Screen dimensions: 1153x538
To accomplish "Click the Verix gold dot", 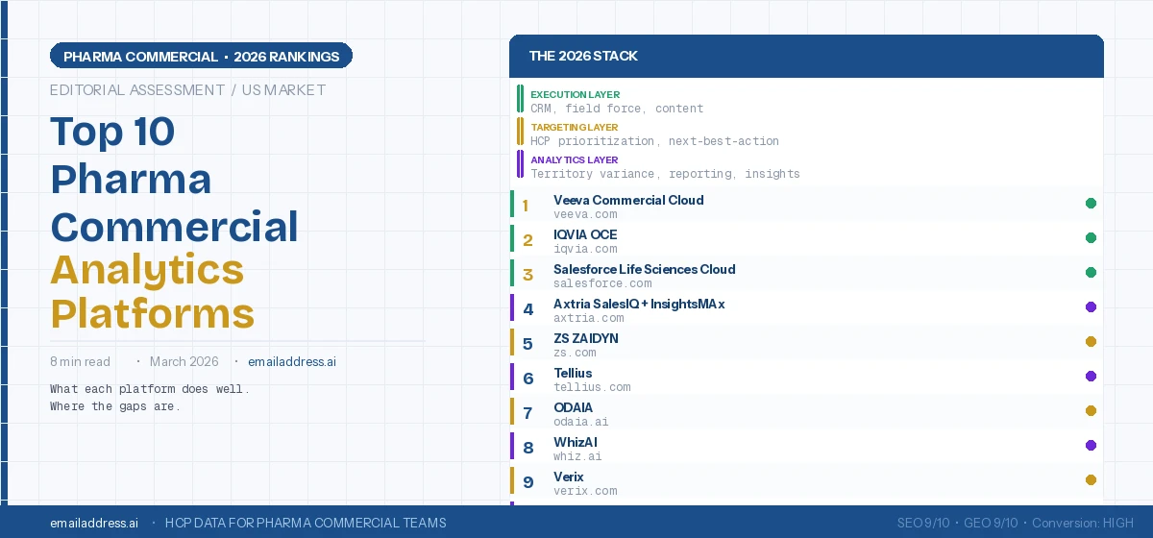I will point(1091,480).
